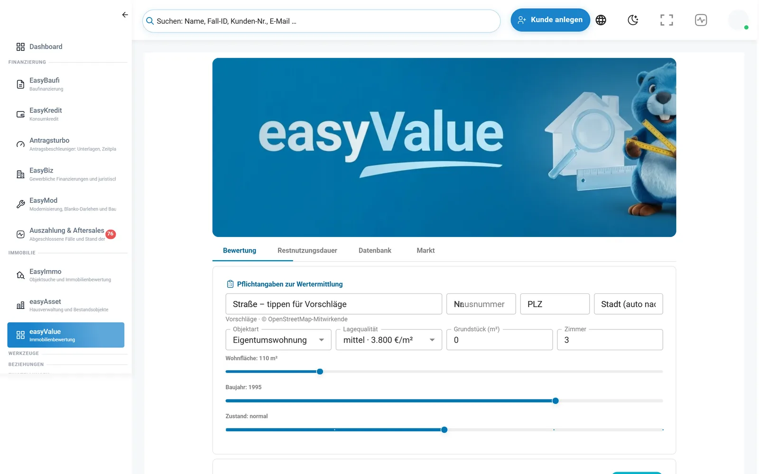Click the Kunde anlegen button
The height and width of the screenshot is (474, 759).
point(550,20)
